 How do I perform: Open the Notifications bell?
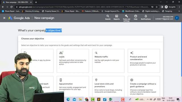(x=146, y=17)
